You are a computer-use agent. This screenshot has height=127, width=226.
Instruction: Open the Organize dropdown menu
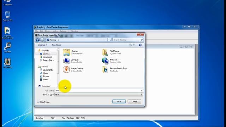click(x=42, y=45)
